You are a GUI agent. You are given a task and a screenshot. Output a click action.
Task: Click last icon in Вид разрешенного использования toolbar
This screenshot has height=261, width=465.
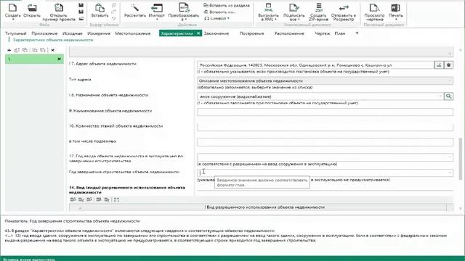116,199
